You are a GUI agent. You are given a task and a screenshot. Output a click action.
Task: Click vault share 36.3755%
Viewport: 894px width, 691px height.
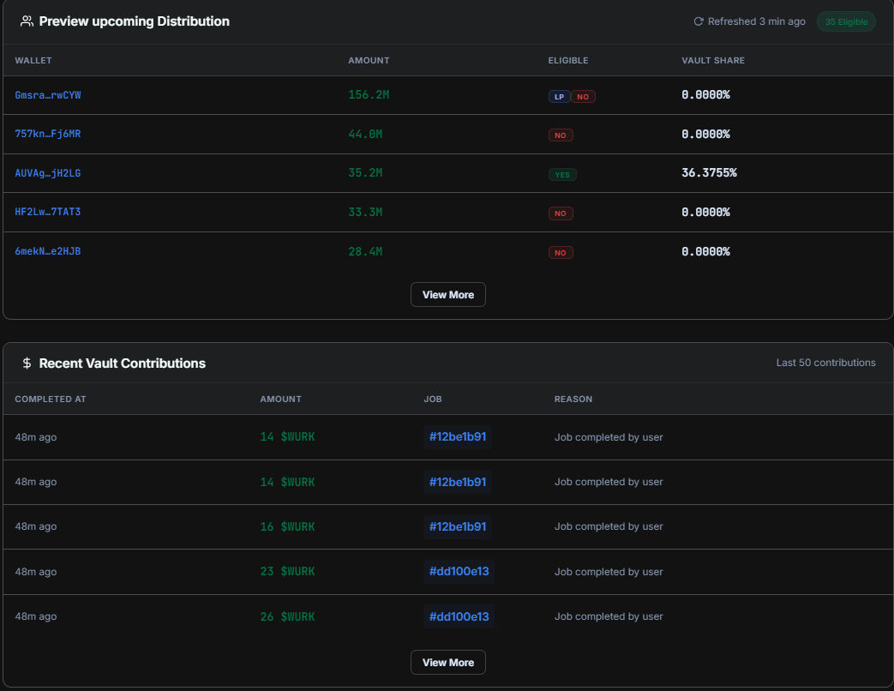coord(709,173)
